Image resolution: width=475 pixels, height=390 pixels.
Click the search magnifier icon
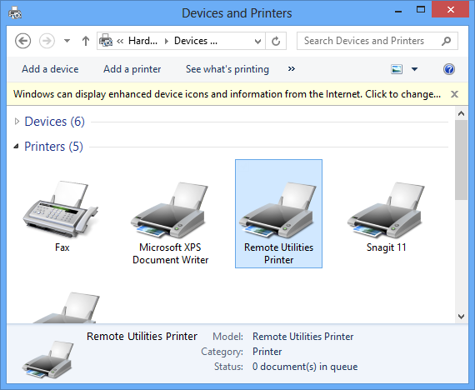pyautogui.click(x=446, y=41)
